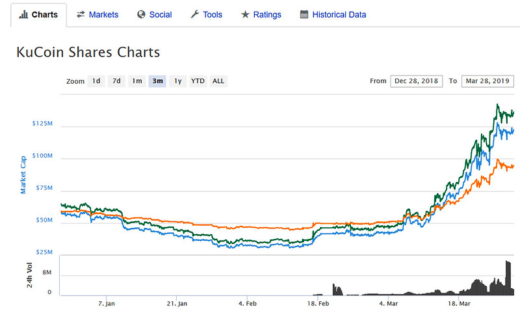Click the KuCoin Shares Charts heading
Screen dimensions: 520x318
pos(88,53)
